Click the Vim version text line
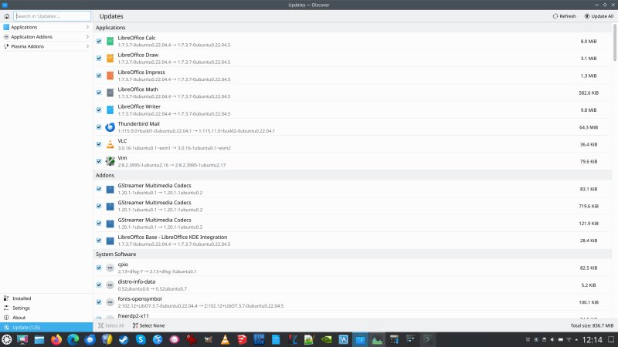The width and height of the screenshot is (618, 347). coord(171,165)
